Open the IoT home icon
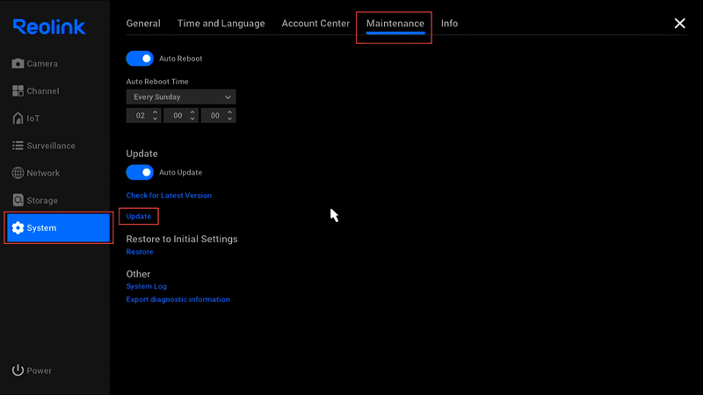The height and width of the screenshot is (395, 703). 18,118
